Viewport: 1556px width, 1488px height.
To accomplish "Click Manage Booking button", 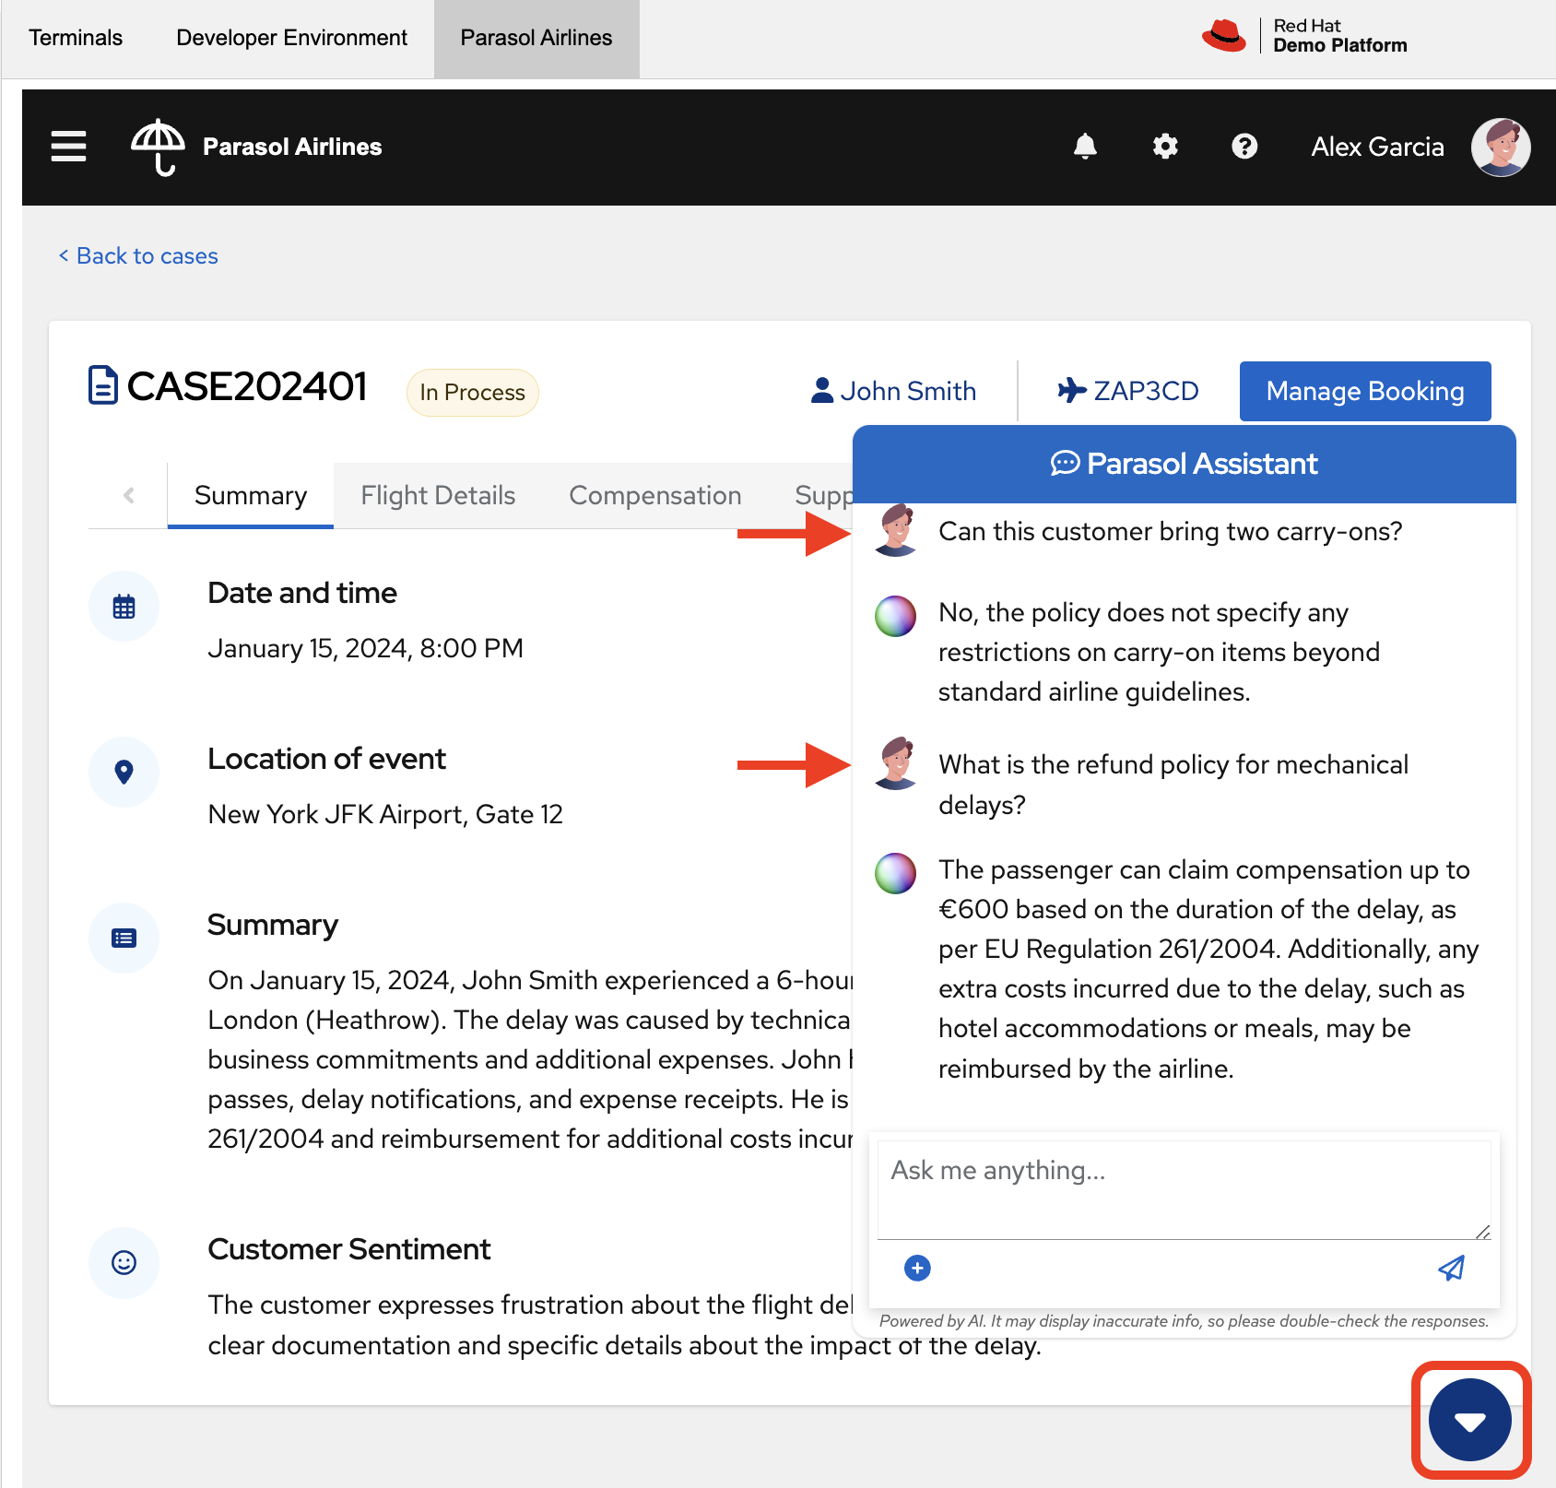I will coord(1365,391).
